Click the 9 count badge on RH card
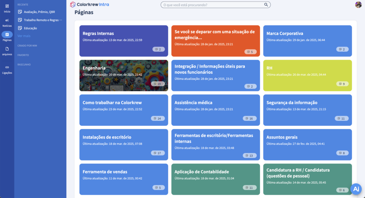The image size is (365, 198). tap(343, 84)
